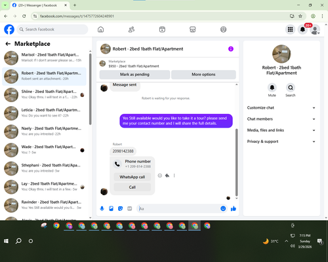Image resolution: width=328 pixels, height=262 pixels.
Task: Click the Call button
Action: pyautogui.click(x=133, y=187)
